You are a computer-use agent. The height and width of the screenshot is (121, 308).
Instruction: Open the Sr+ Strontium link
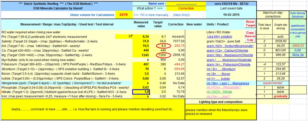coord(221,69)
